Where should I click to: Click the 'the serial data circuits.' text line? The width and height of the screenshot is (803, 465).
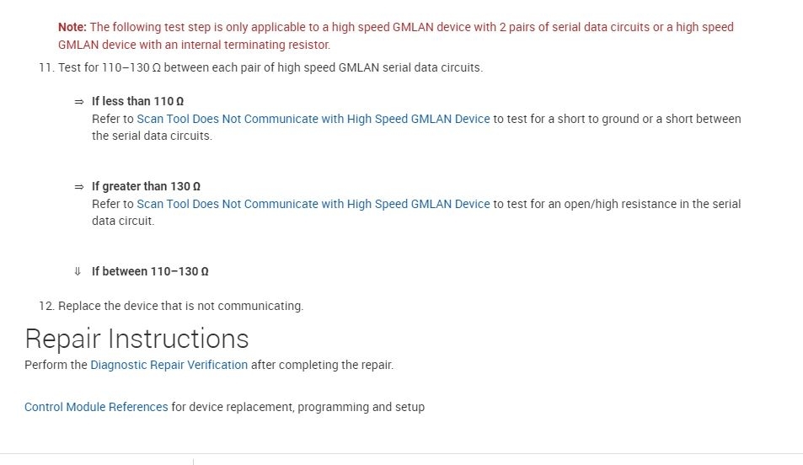pos(152,136)
